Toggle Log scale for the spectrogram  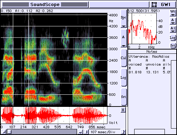123,78
